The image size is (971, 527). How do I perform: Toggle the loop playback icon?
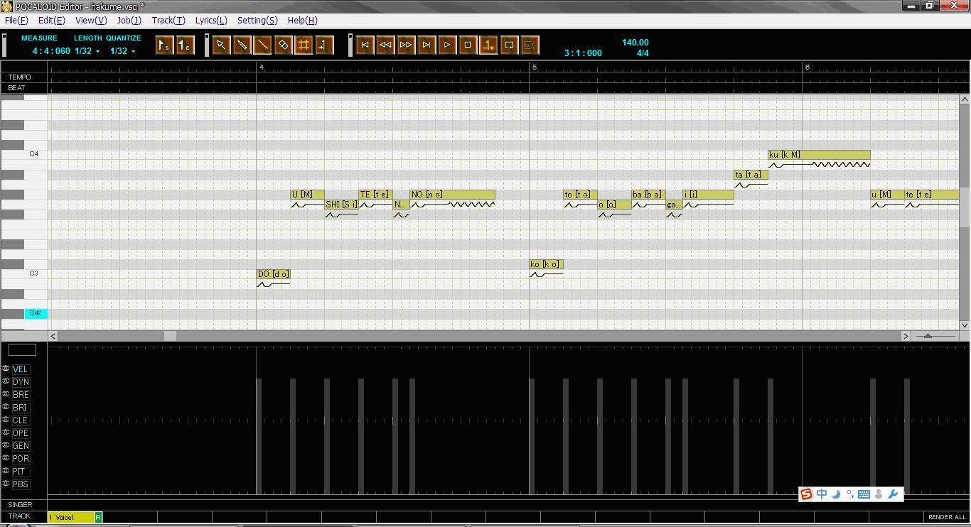pos(509,45)
